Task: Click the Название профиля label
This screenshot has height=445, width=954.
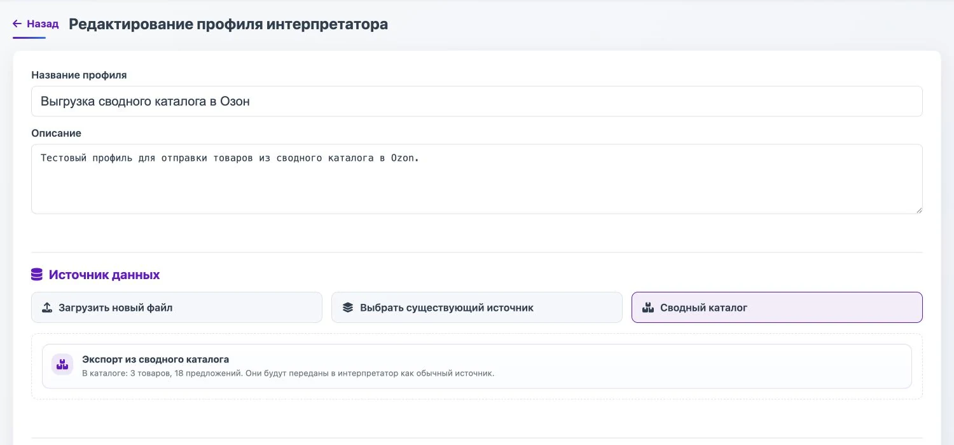Action: point(79,75)
